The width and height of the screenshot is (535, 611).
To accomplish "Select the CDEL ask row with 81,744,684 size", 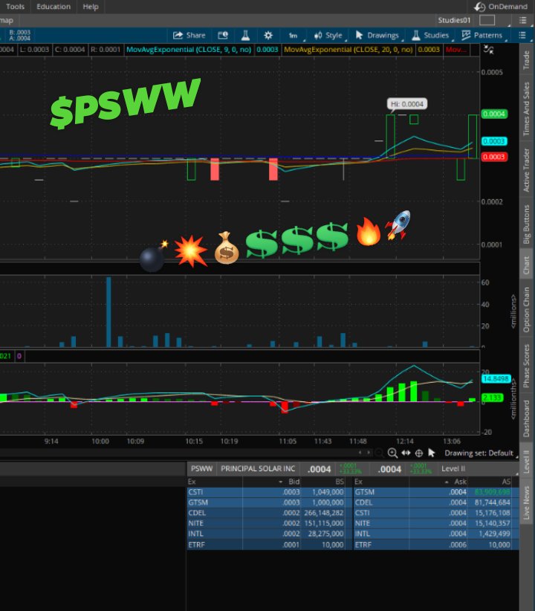I will [x=436, y=502].
